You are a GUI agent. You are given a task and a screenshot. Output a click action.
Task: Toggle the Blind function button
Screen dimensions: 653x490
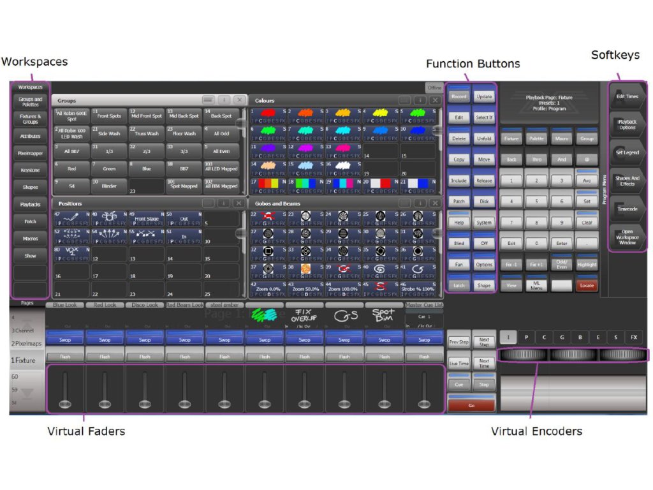459,243
